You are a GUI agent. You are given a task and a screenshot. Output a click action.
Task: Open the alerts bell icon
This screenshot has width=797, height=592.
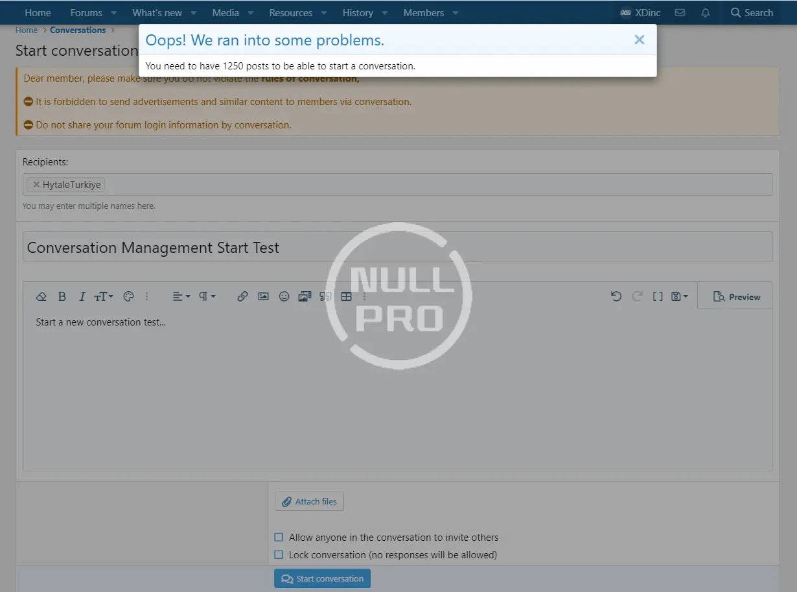[x=706, y=13]
